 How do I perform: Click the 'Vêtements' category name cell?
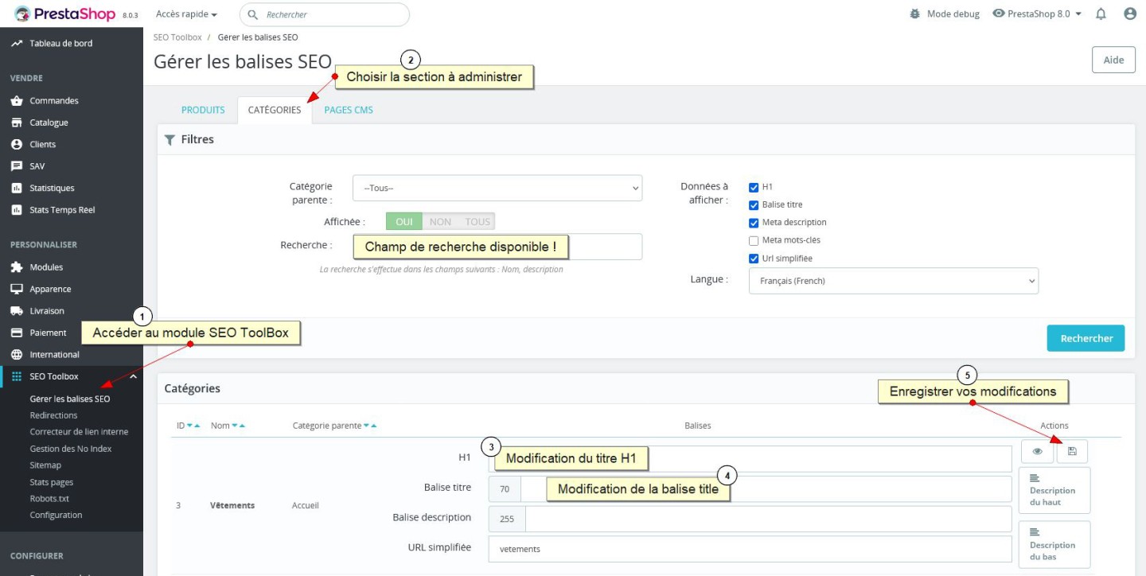click(x=232, y=505)
